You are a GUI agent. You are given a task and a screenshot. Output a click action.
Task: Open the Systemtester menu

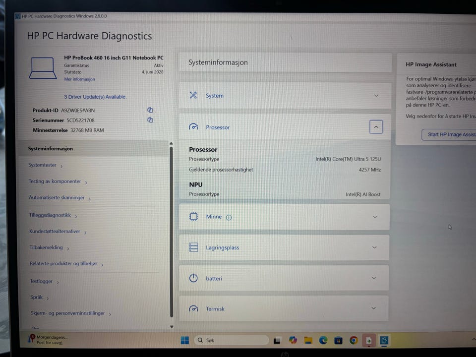pos(45,165)
